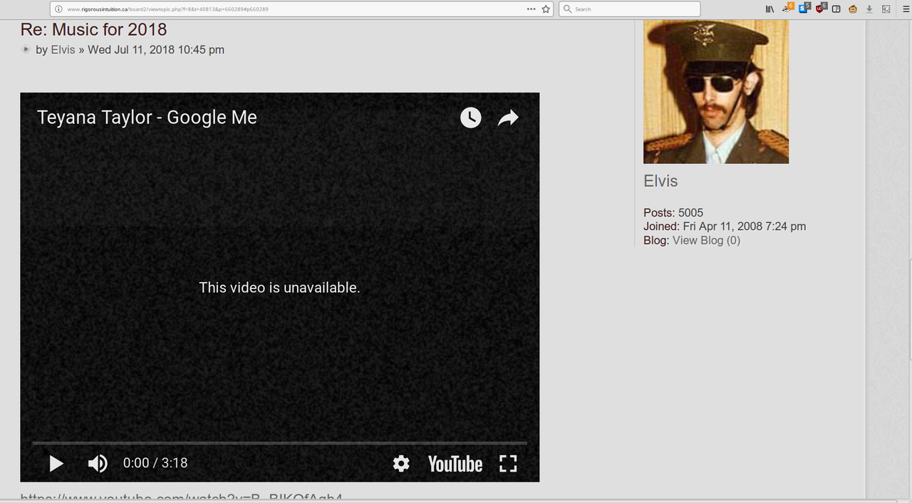
Task: Open uBlock Origin shield icon
Action: tap(821, 9)
